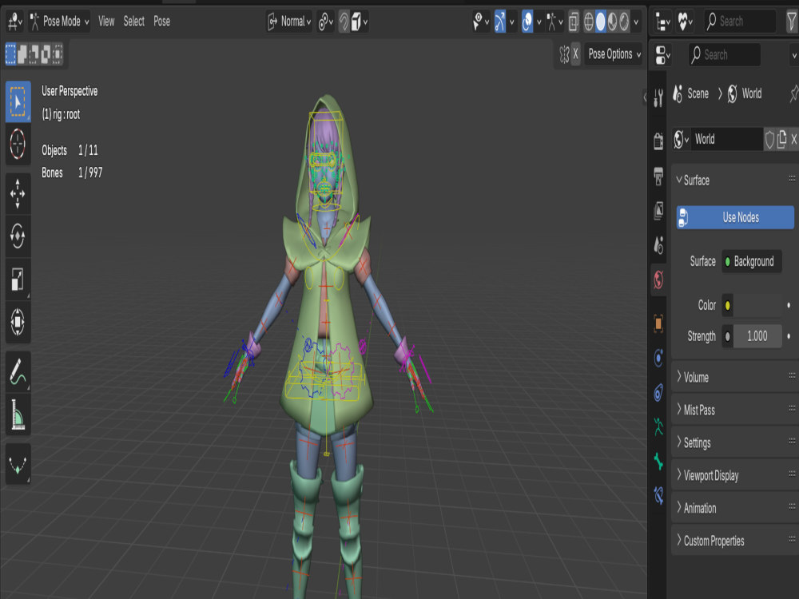This screenshot has height=599, width=799.
Task: Set selection mode to New
Action: pyautogui.click(x=10, y=54)
